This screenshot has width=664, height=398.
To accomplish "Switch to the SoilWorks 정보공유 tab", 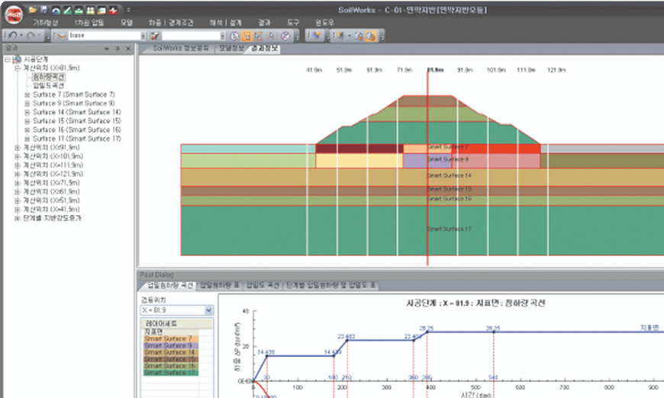I will point(181,48).
